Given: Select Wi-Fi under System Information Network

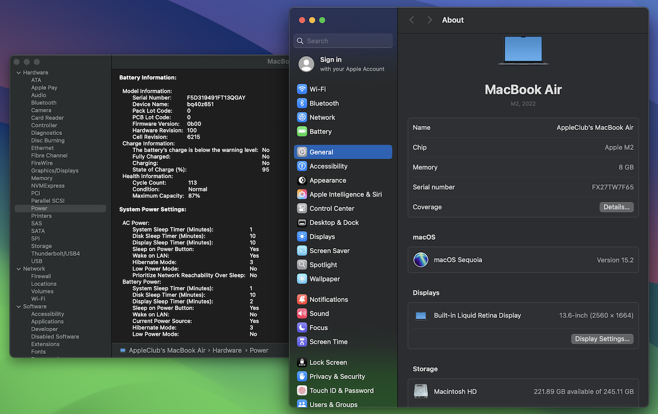Looking at the screenshot, I should coord(38,299).
